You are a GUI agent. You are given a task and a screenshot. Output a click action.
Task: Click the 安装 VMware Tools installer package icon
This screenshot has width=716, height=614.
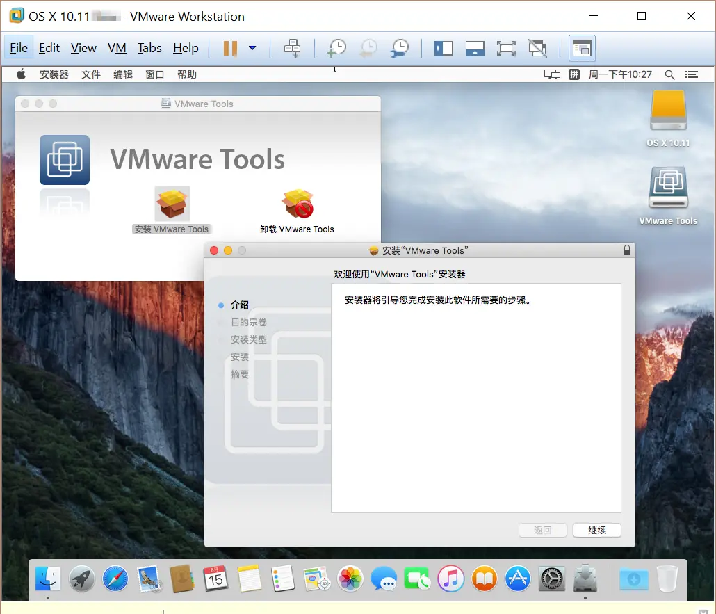point(171,202)
